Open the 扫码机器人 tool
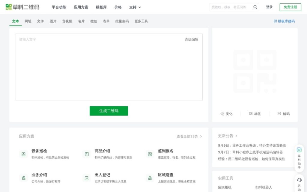The image size is (307, 192). [264, 187]
